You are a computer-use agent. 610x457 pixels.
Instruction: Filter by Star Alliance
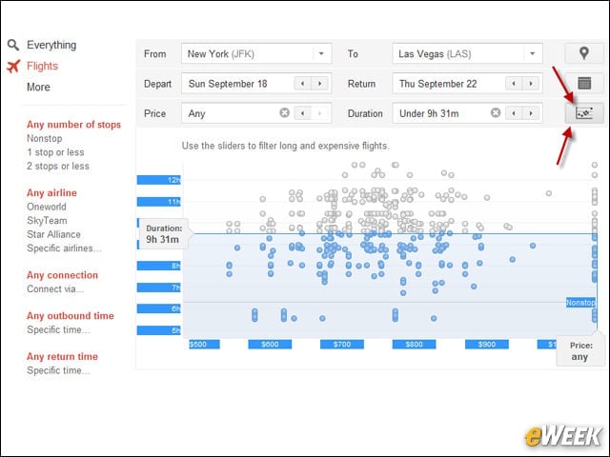pyautogui.click(x=53, y=235)
